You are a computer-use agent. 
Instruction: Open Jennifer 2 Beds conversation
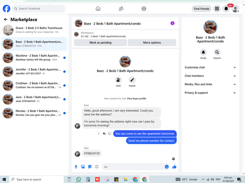click(x=34, y=72)
